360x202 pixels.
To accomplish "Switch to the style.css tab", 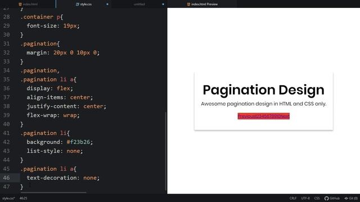I will click(x=84, y=4).
